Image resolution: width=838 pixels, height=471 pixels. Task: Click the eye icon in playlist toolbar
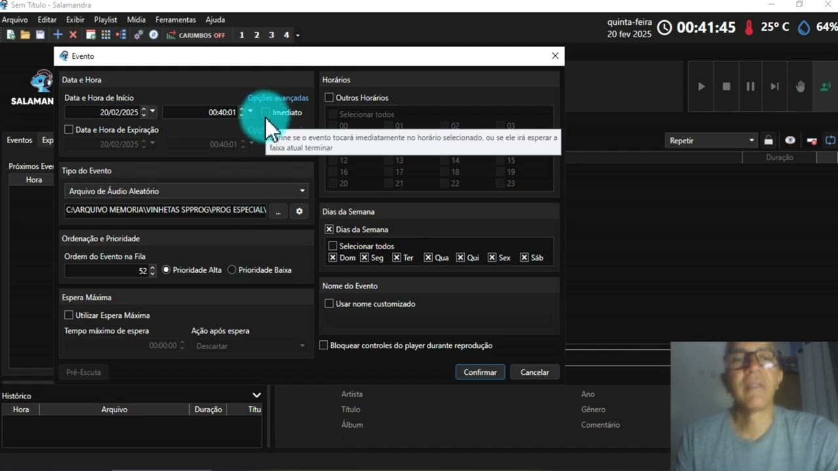click(790, 141)
